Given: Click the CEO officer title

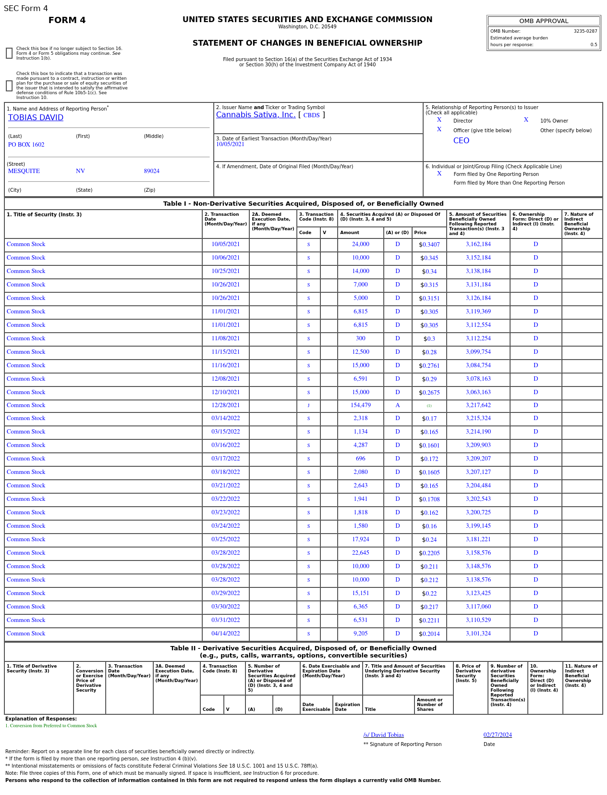Looking at the screenshot, I should click(x=461, y=141).
